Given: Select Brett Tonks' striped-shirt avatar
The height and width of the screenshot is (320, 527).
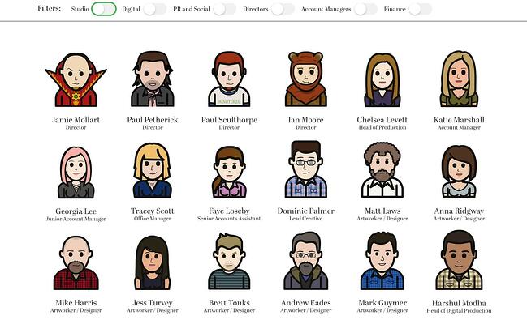Looking at the screenshot, I should [x=229, y=262].
